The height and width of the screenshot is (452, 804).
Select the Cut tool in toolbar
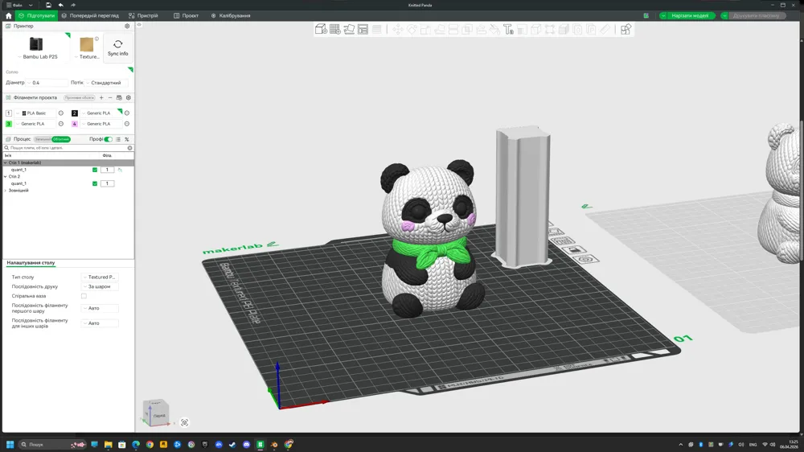pos(453,29)
